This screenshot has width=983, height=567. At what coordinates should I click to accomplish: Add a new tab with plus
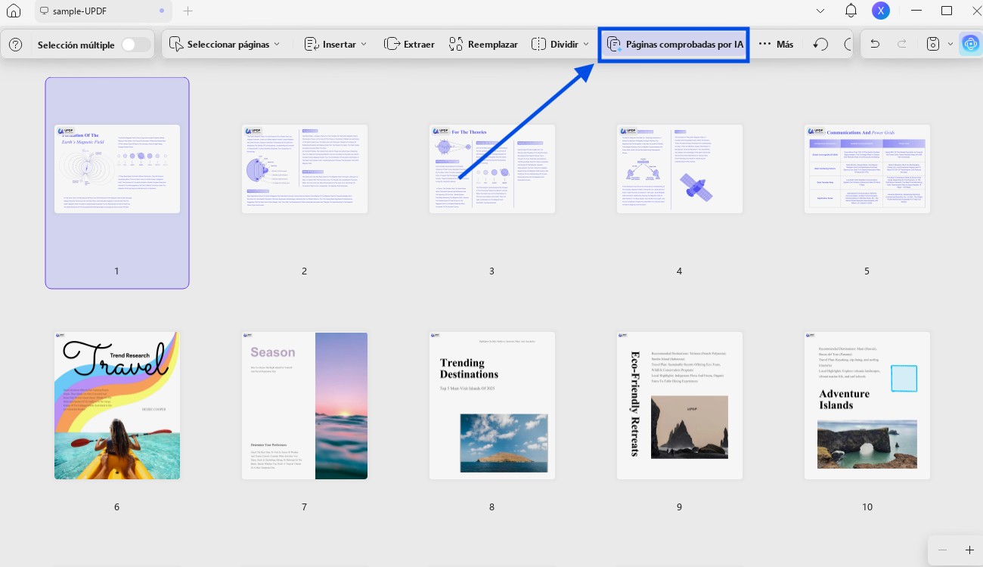[188, 11]
